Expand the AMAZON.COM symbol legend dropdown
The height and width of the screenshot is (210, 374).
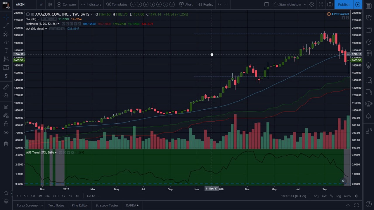(x=91, y=14)
